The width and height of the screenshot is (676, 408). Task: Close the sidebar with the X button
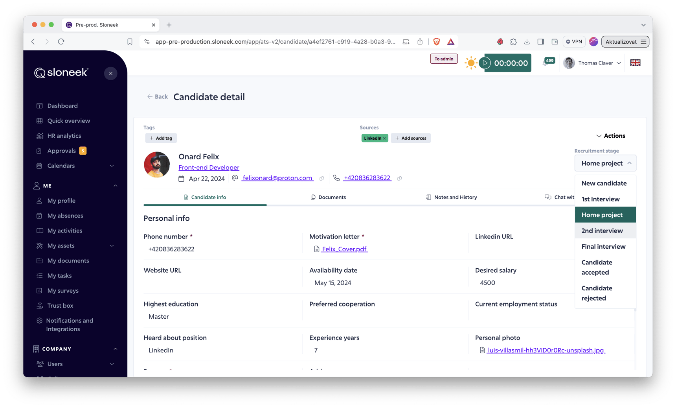click(111, 73)
